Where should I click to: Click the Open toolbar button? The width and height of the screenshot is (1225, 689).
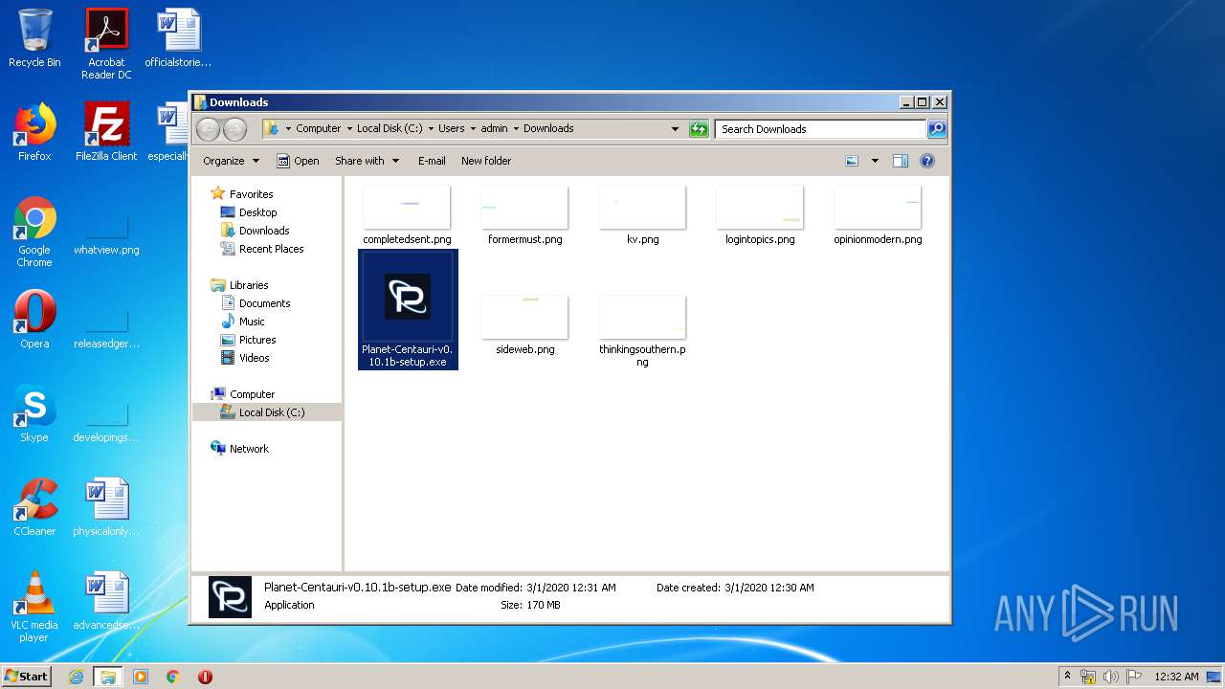[298, 161]
